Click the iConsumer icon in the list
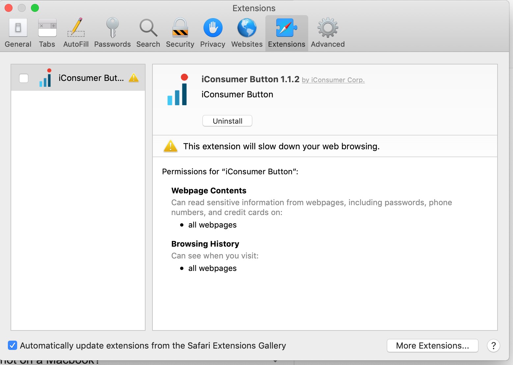 46,78
